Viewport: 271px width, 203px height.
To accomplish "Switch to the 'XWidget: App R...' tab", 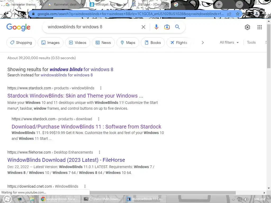I will (107, 4).
